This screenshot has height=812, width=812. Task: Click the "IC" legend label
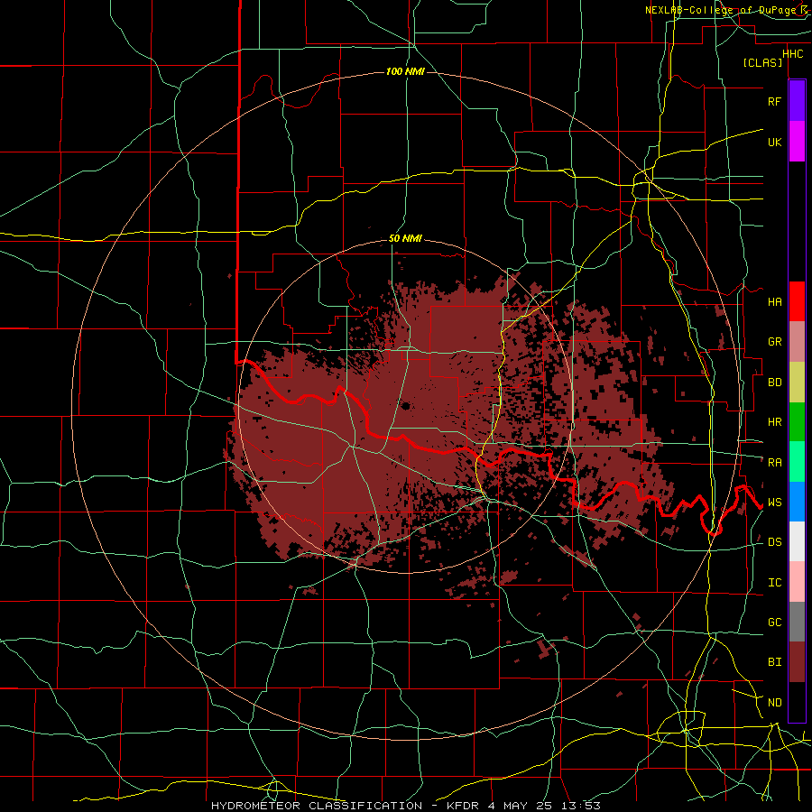[774, 583]
